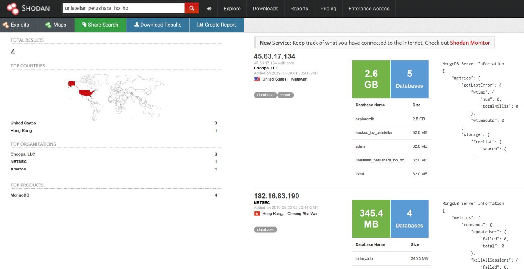Open the IP 182.16.83.190 result
The image size is (524, 269).
click(x=276, y=196)
